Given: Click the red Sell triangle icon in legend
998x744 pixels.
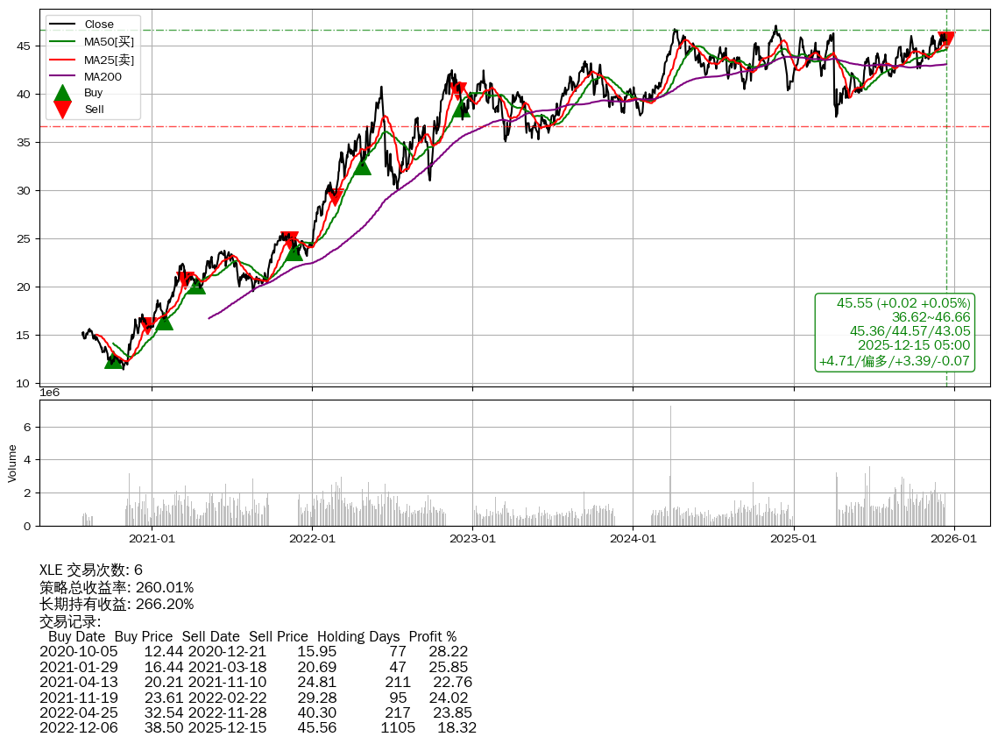Looking at the screenshot, I should click(x=63, y=109).
